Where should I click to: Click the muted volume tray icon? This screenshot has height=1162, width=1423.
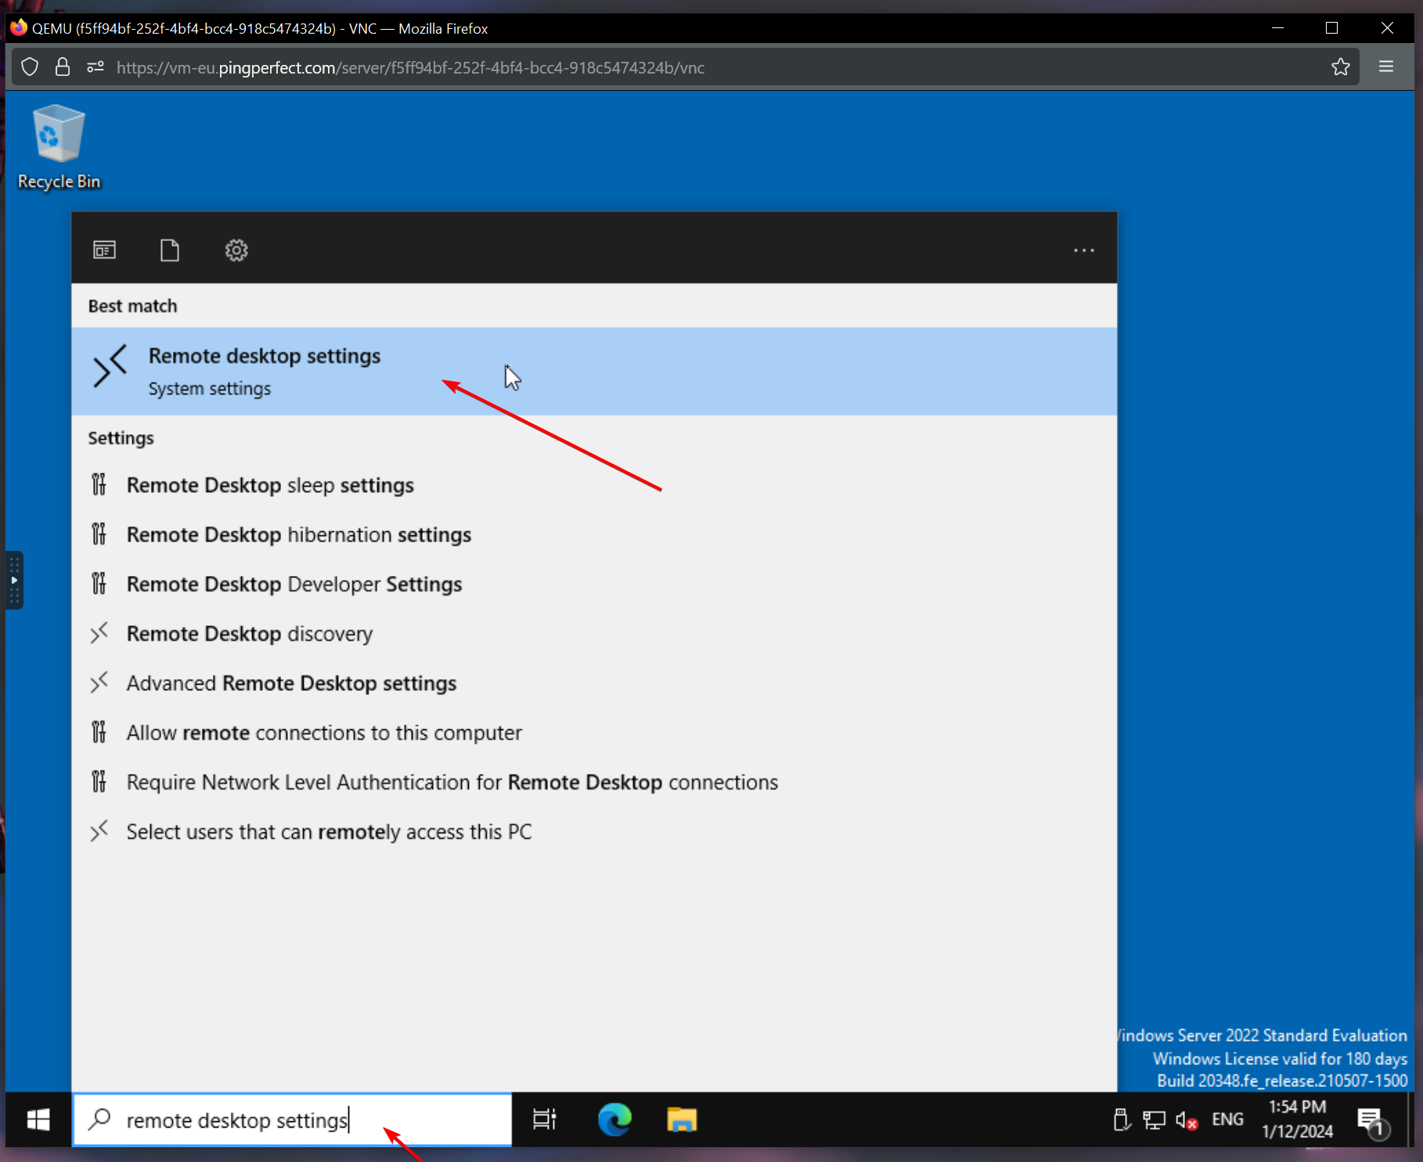click(x=1186, y=1121)
